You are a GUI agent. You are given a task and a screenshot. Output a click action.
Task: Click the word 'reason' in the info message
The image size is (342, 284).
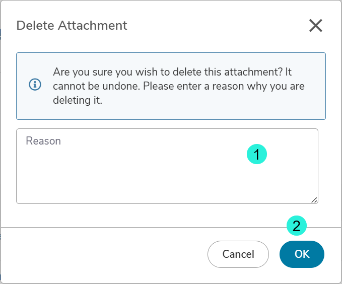[228, 86]
